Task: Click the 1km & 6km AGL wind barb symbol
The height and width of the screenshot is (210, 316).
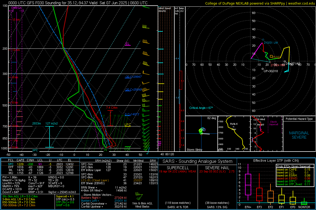Action: pos(139,196)
